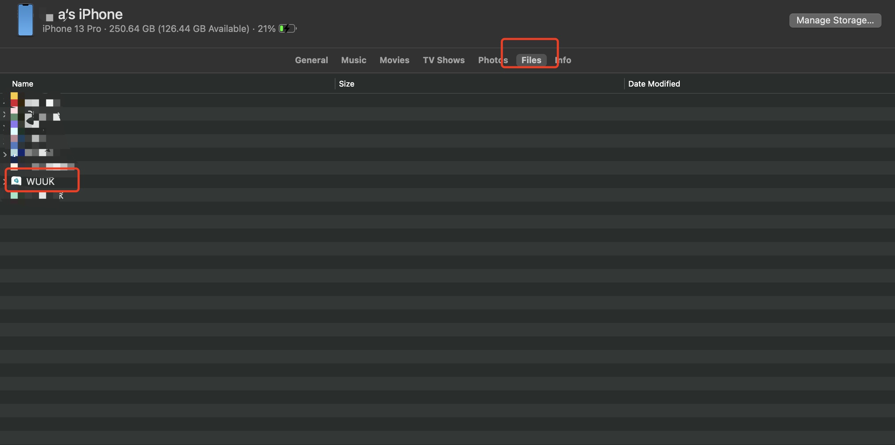Select the Files tab

(x=531, y=60)
